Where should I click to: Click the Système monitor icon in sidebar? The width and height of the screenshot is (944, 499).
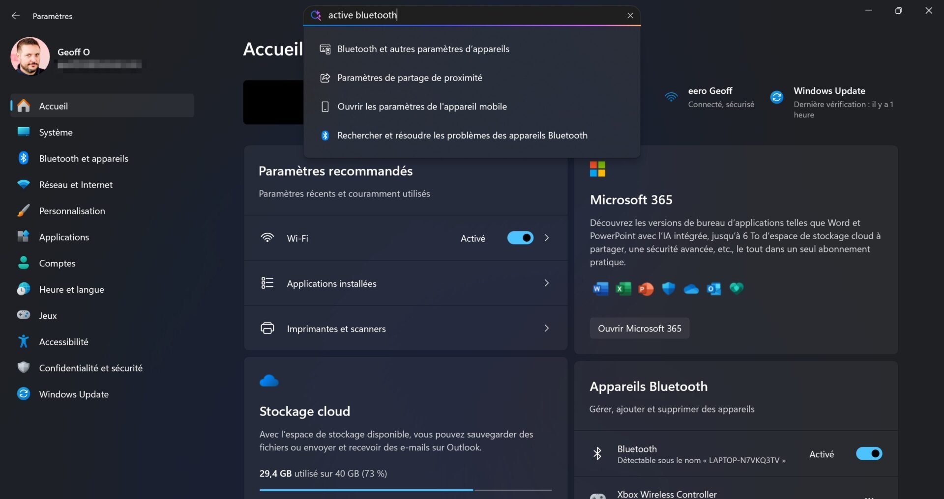coord(24,132)
